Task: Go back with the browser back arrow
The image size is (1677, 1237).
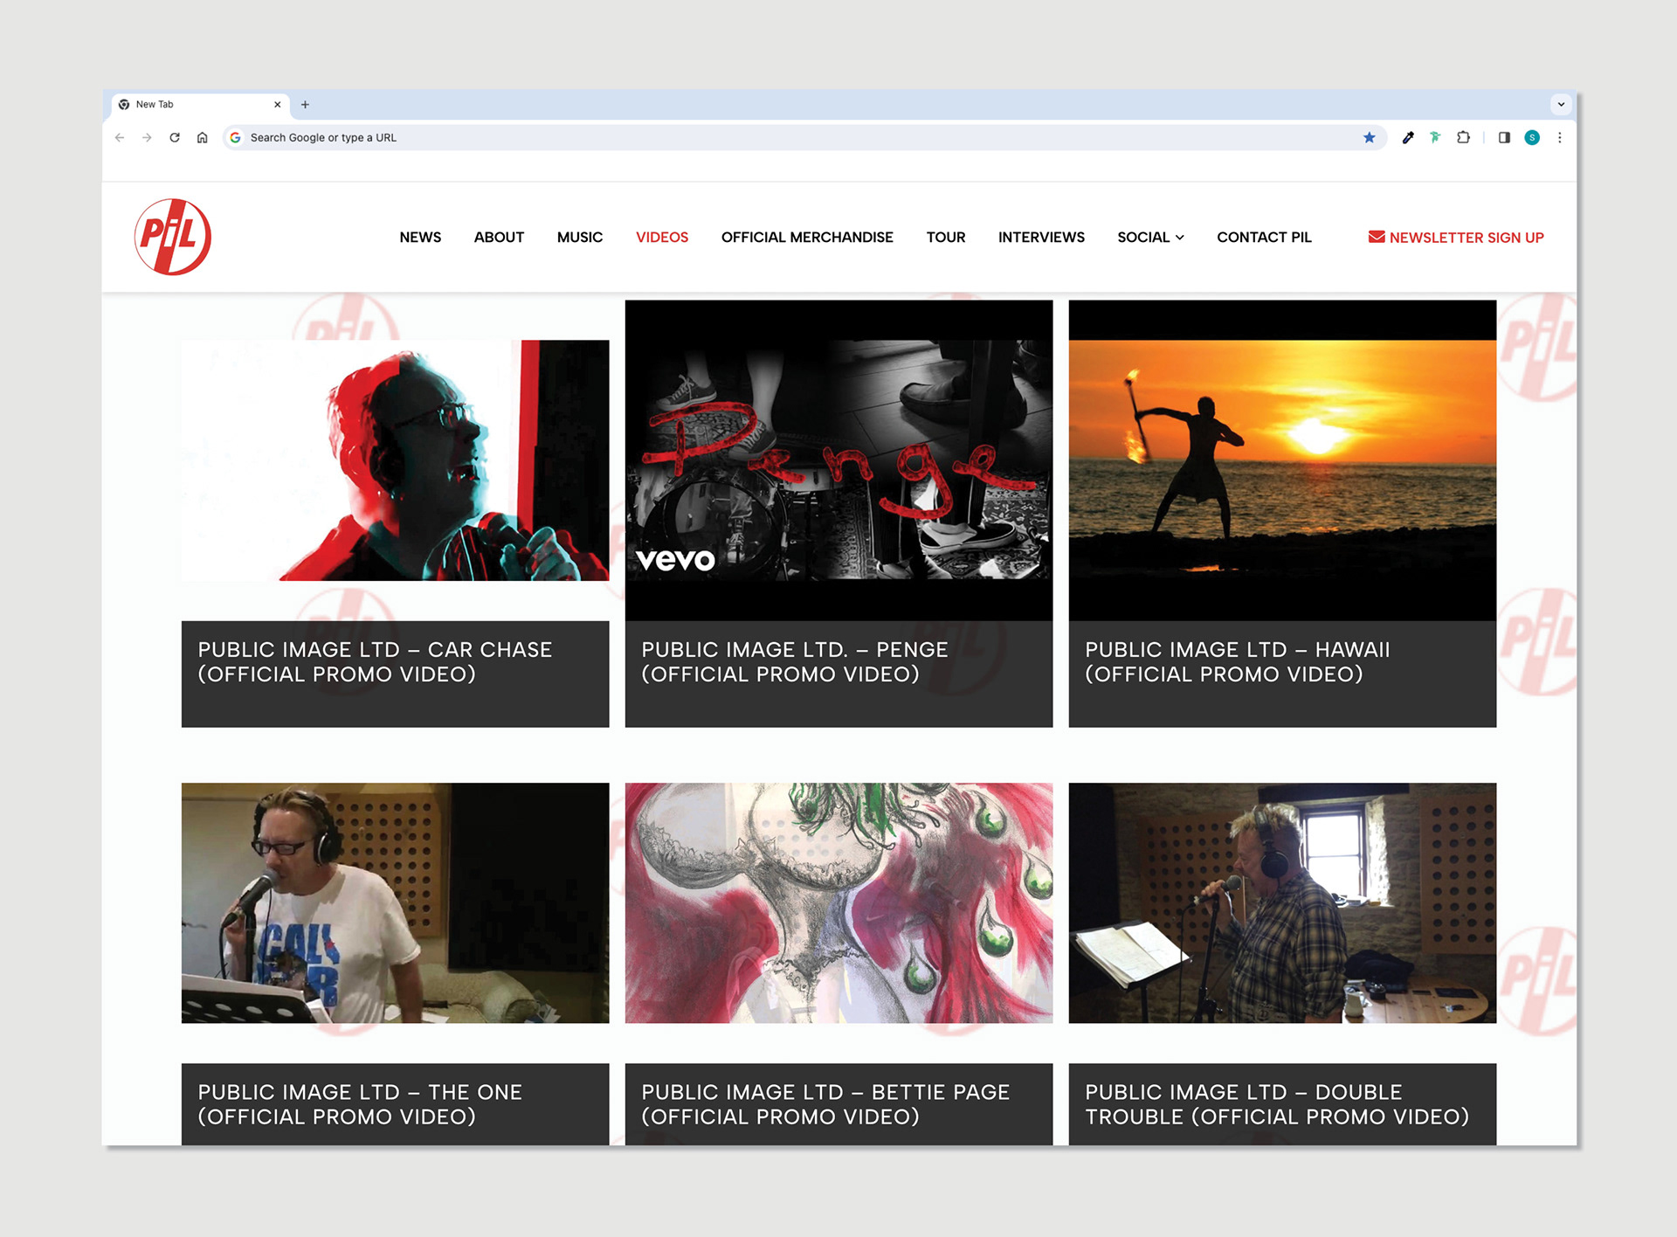Action: coord(120,138)
